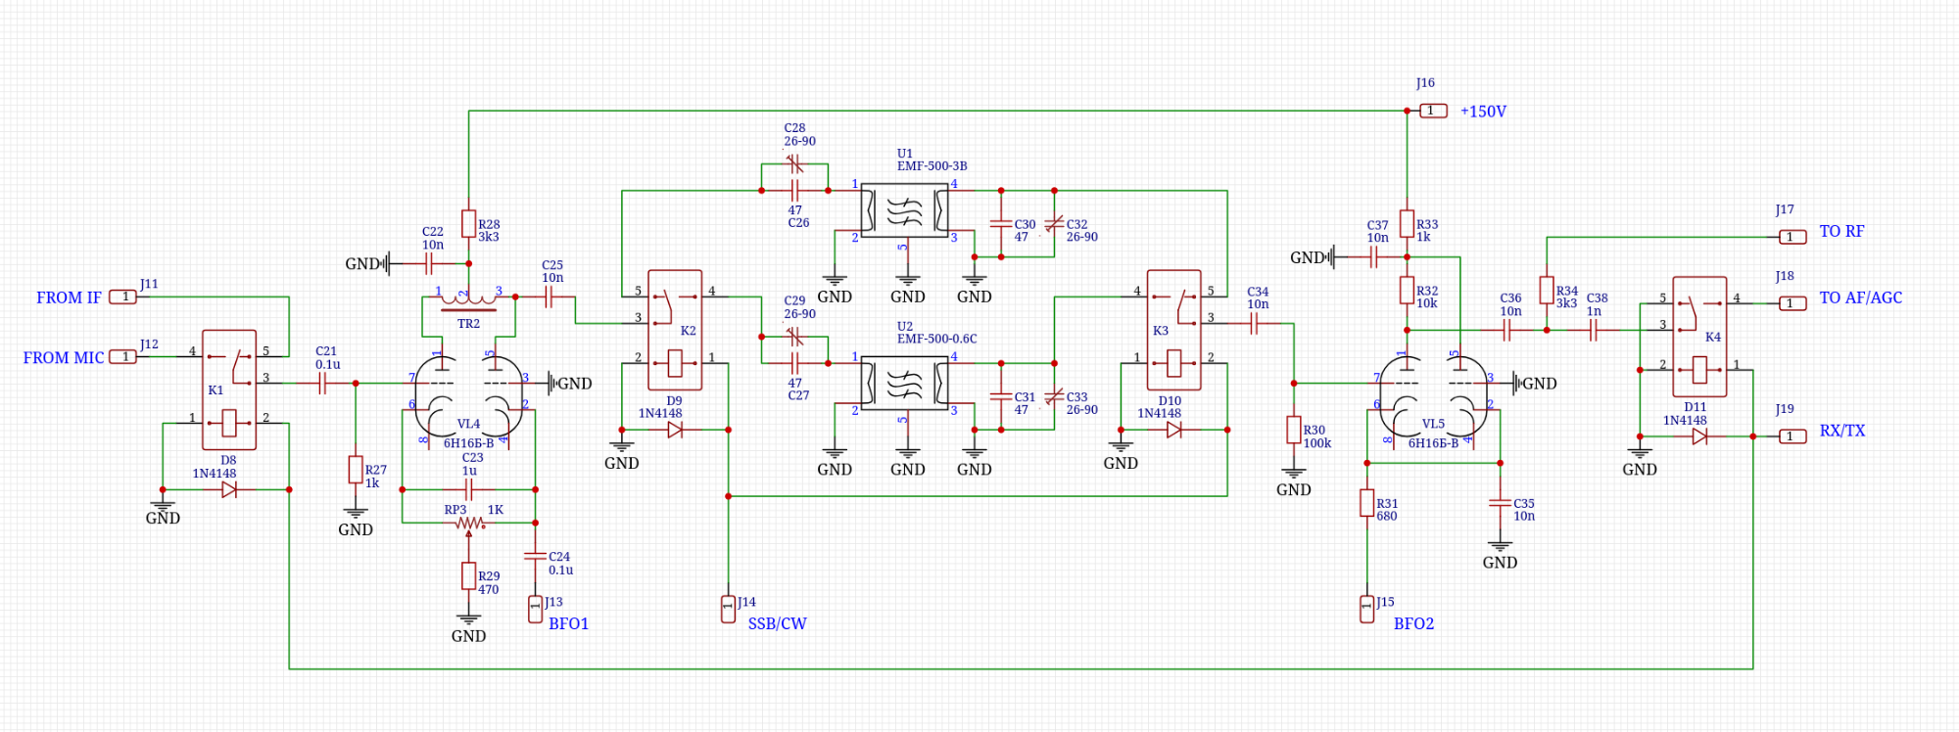Screen dimensions: 1959x732
Task: Select the TO AF/AGC net label
Action: pos(1860,298)
